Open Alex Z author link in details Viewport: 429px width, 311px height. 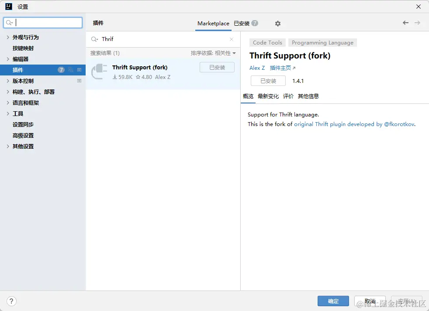coord(257,68)
